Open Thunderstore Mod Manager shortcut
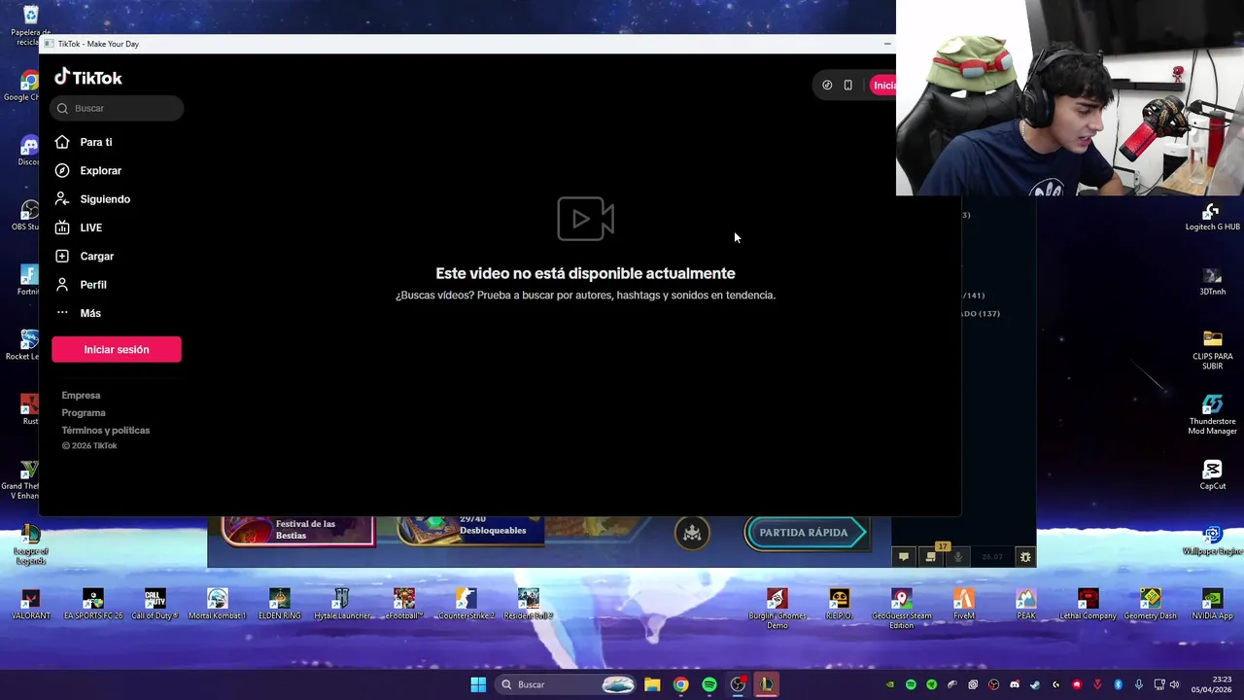 click(1212, 414)
